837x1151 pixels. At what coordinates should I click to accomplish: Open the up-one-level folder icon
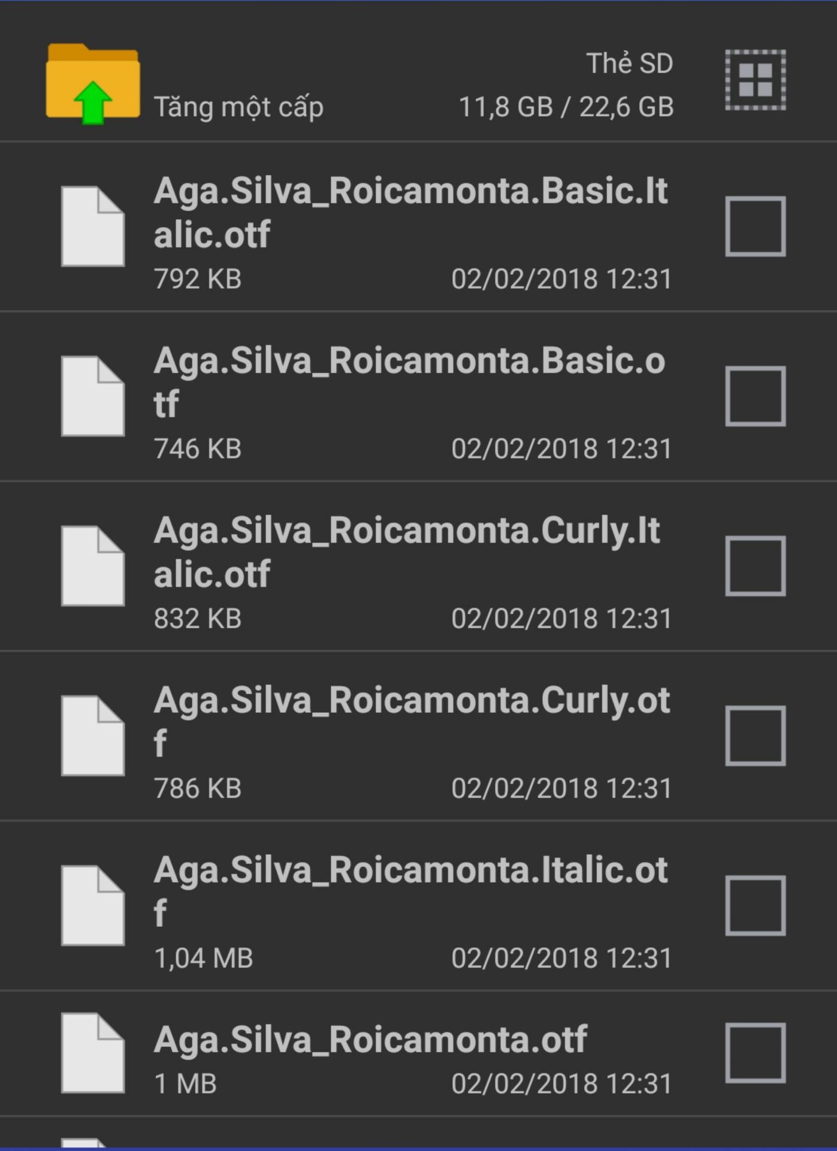(x=93, y=83)
